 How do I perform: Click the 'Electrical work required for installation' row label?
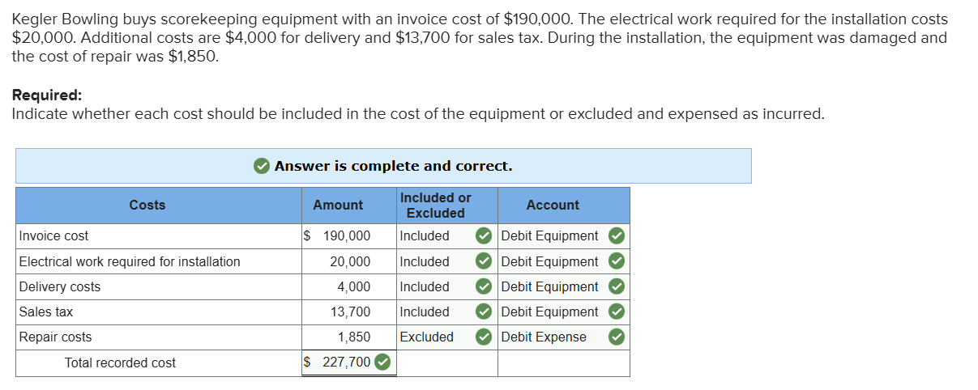(130, 261)
